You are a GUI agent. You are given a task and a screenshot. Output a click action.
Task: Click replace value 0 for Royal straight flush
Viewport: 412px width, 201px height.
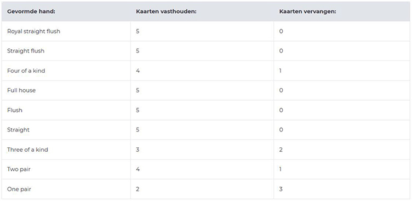point(281,31)
